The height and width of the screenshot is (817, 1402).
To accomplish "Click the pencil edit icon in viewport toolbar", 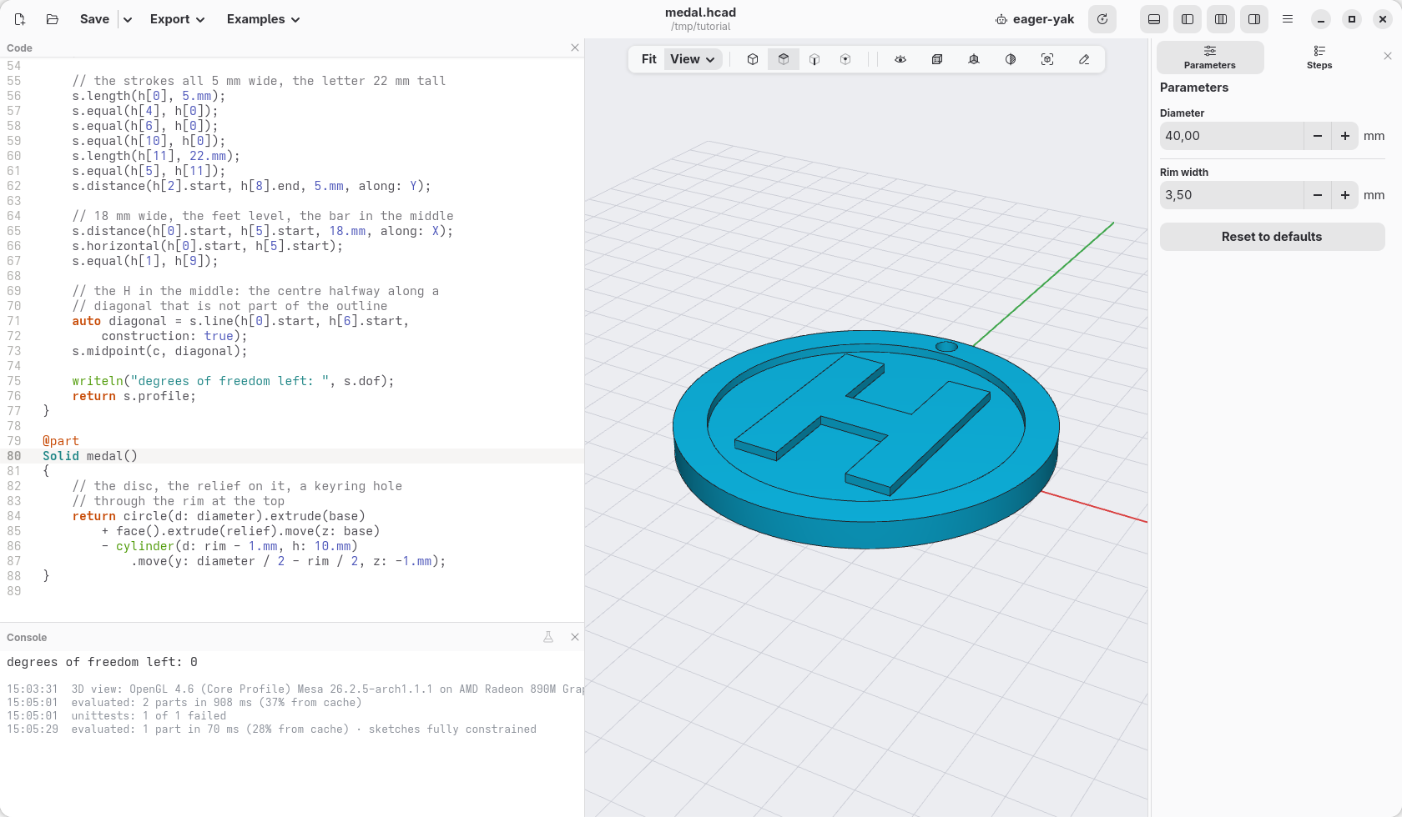I will [1084, 59].
